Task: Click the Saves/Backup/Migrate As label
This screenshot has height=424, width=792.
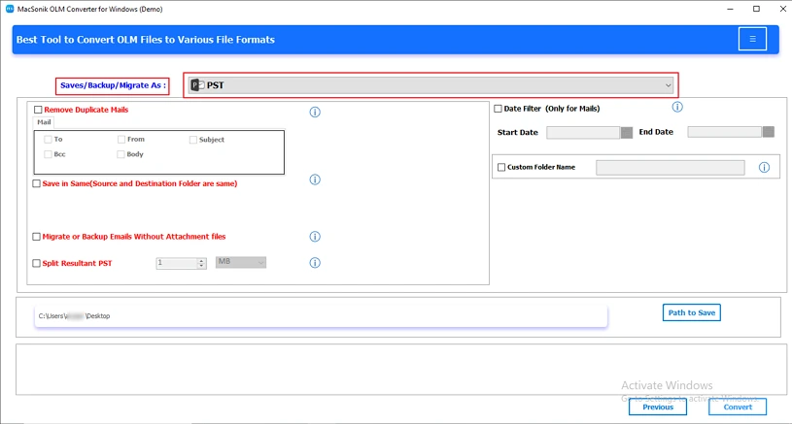Action: click(113, 85)
